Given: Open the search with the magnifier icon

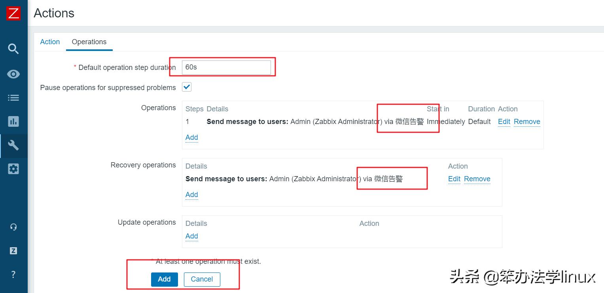Looking at the screenshot, I should pos(13,49).
